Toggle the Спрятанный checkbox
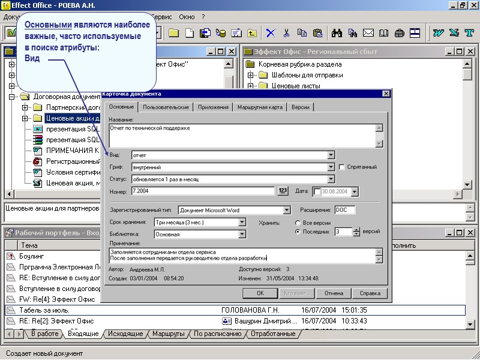This screenshot has height=360, width=480. coord(341,167)
